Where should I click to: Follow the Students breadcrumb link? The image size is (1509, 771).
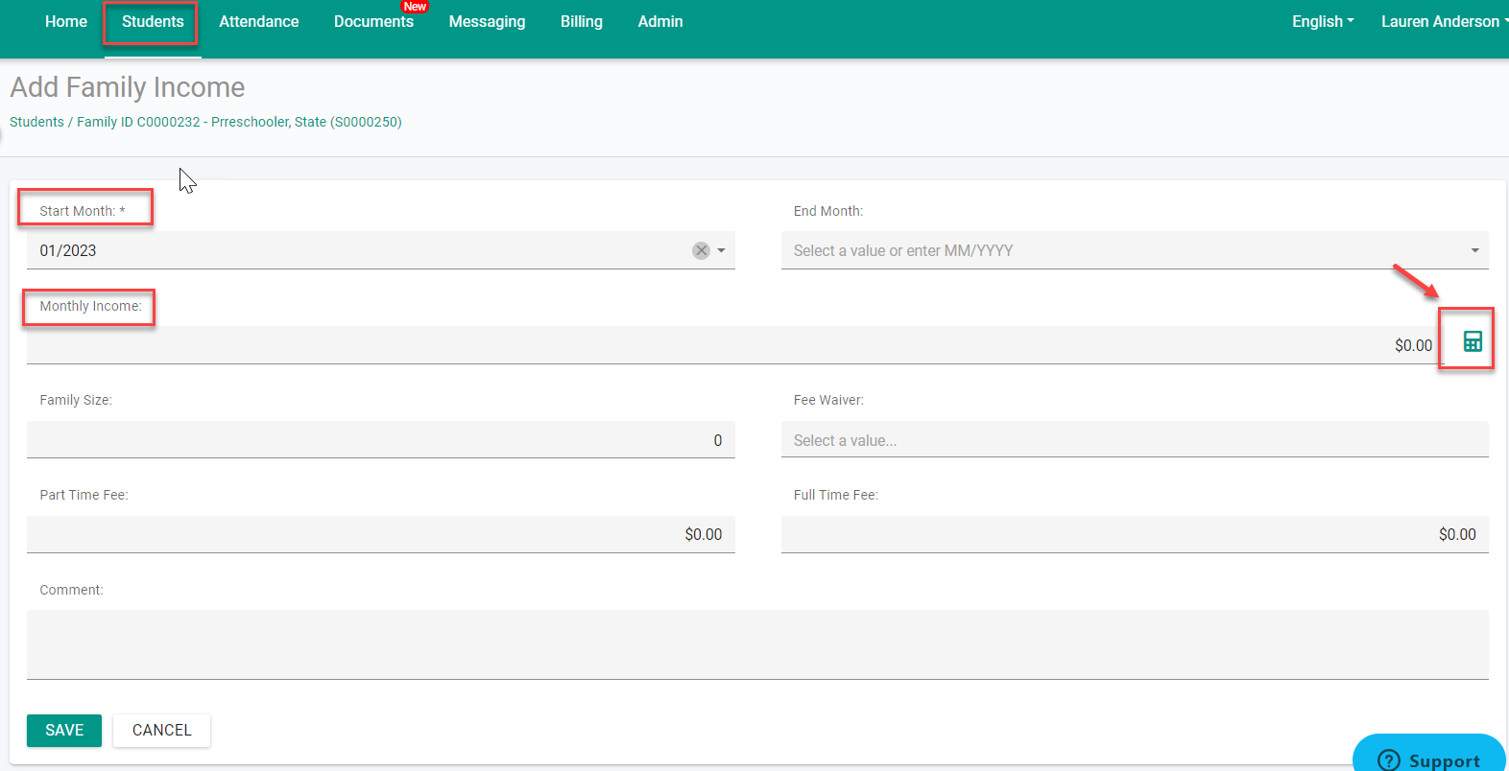[x=36, y=122]
